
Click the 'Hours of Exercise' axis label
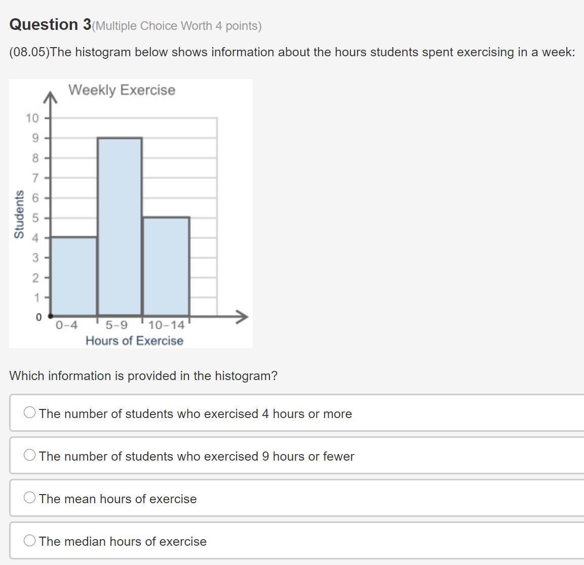pos(134,341)
